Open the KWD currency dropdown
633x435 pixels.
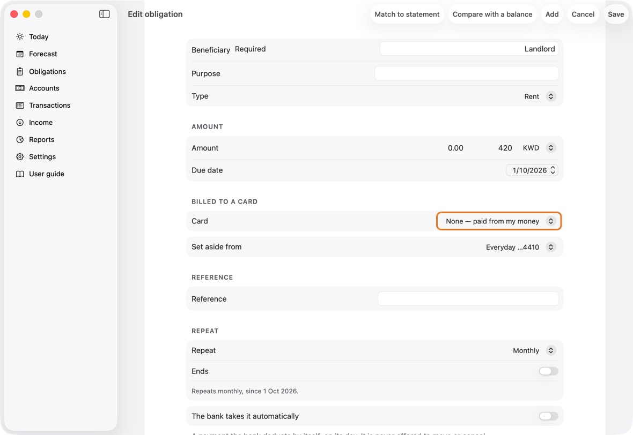click(x=539, y=148)
